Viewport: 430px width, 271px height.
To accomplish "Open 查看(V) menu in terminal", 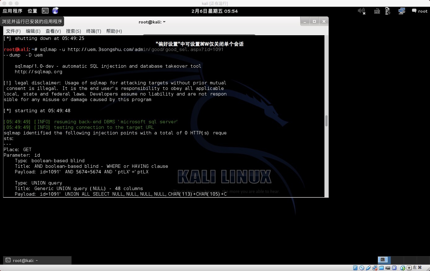I will 53,31.
